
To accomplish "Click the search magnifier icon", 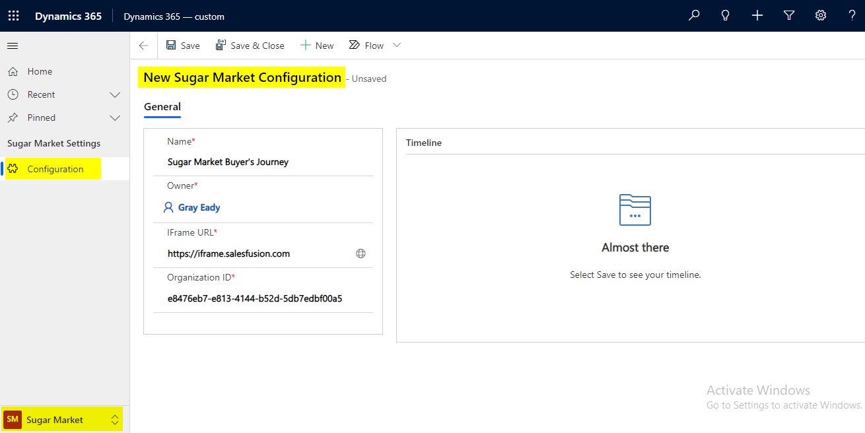I will click(x=694, y=16).
